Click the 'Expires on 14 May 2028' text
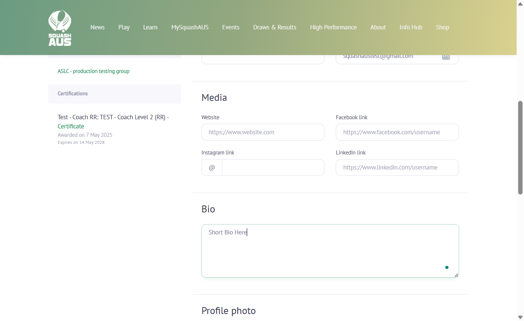This screenshot has height=321, width=524. tap(81, 142)
